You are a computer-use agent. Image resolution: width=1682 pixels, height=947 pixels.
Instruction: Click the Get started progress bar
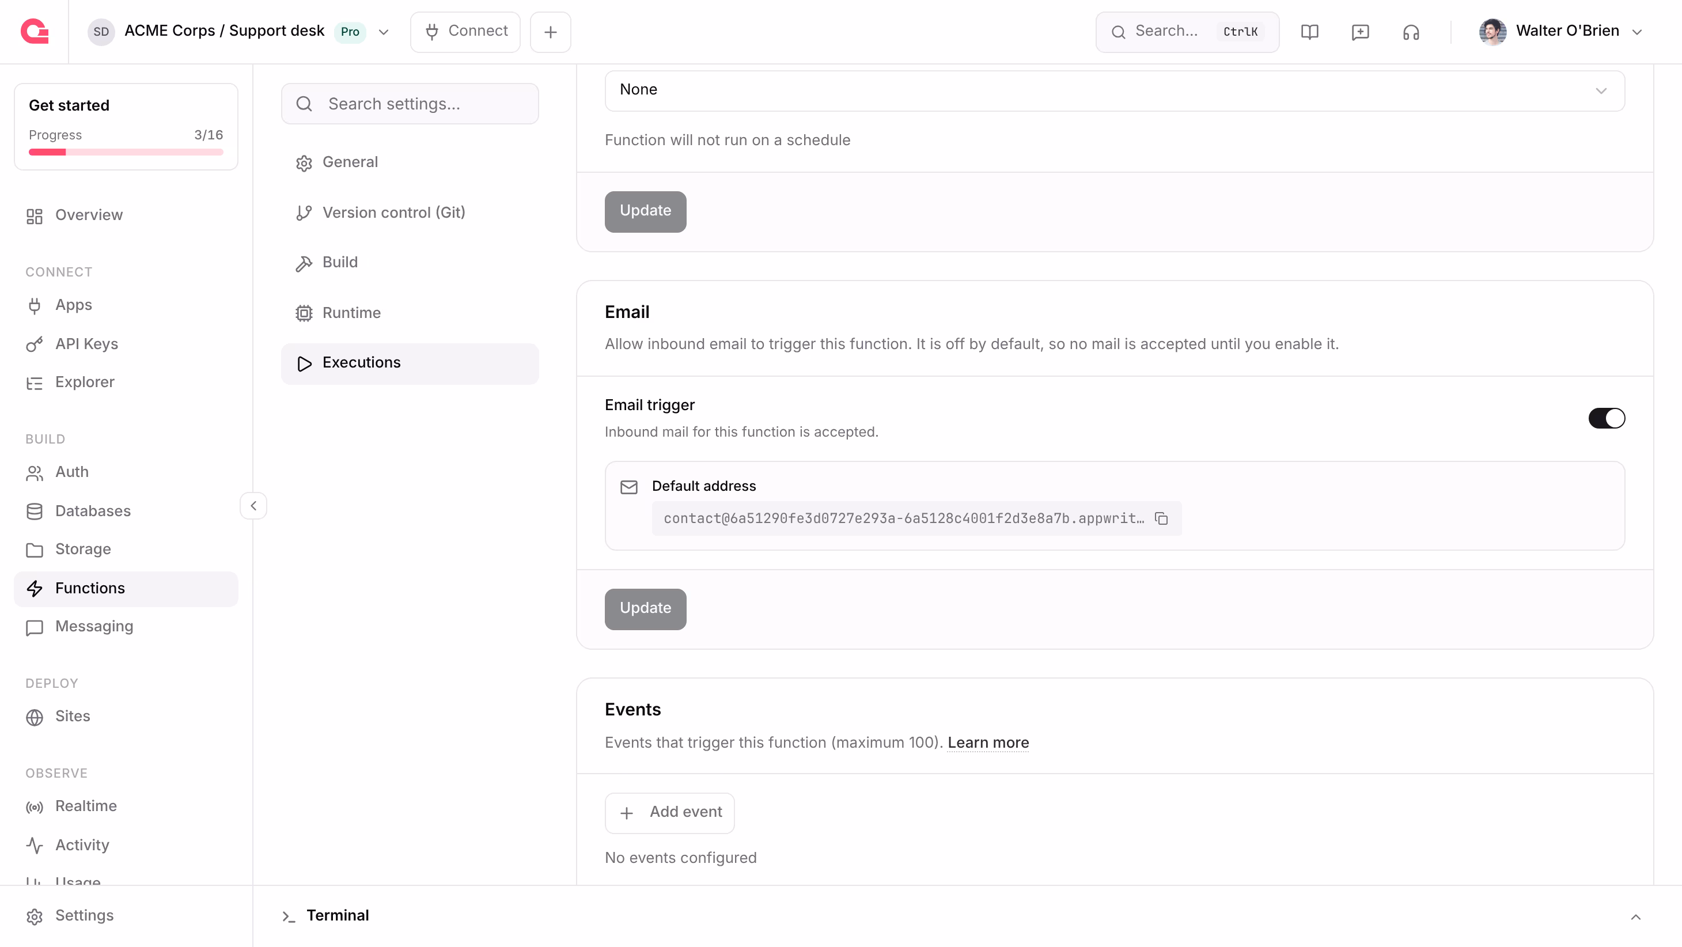[x=126, y=152]
